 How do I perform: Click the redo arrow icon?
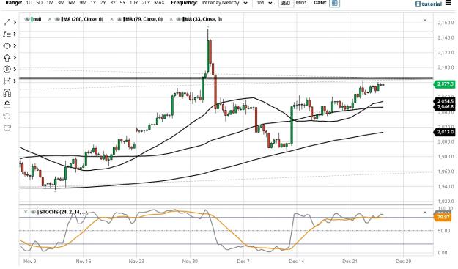(7, 128)
